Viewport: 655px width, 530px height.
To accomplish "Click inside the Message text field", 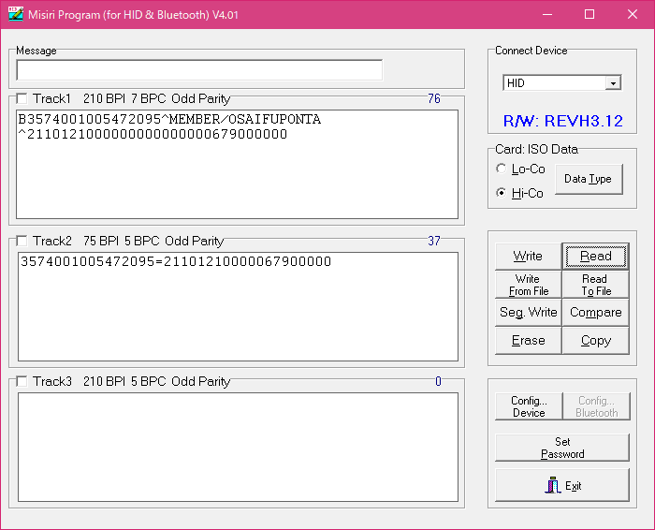I will 198,70.
